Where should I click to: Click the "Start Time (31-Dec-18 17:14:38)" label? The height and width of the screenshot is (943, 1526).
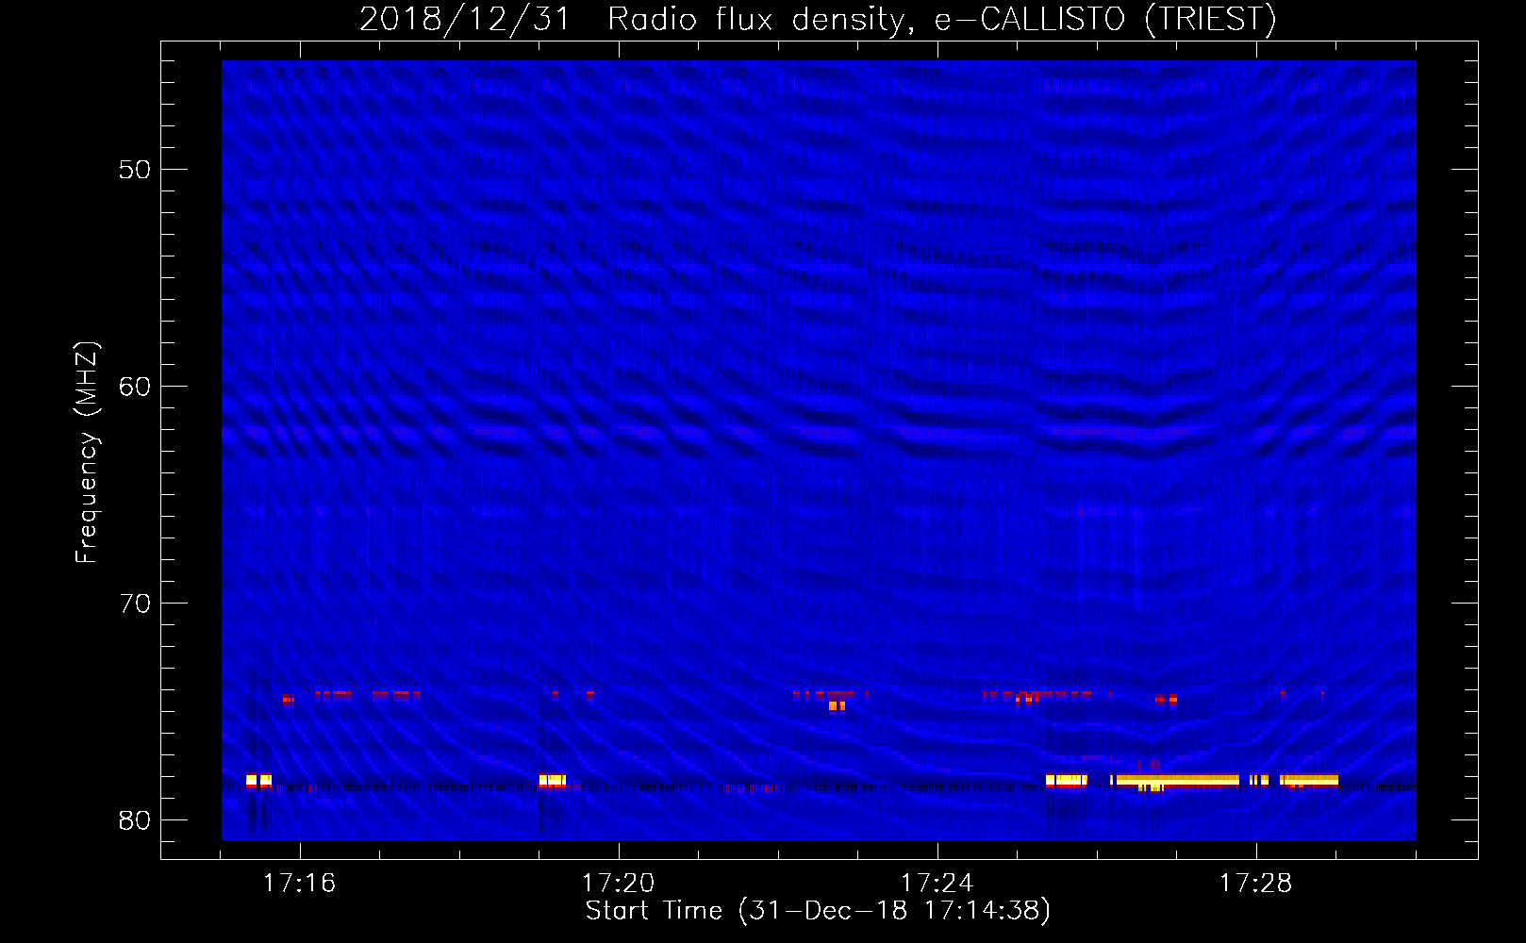[x=818, y=910]
